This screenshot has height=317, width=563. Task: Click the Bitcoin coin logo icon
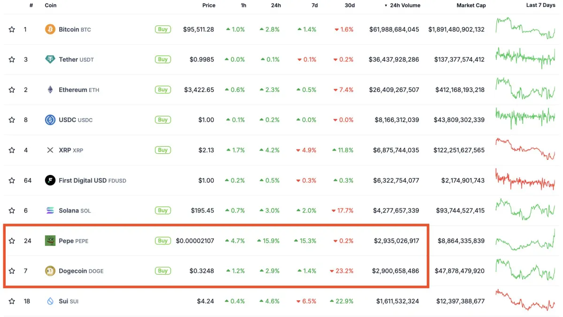click(x=50, y=30)
